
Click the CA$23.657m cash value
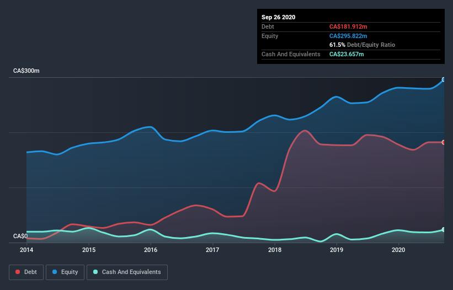click(x=347, y=54)
